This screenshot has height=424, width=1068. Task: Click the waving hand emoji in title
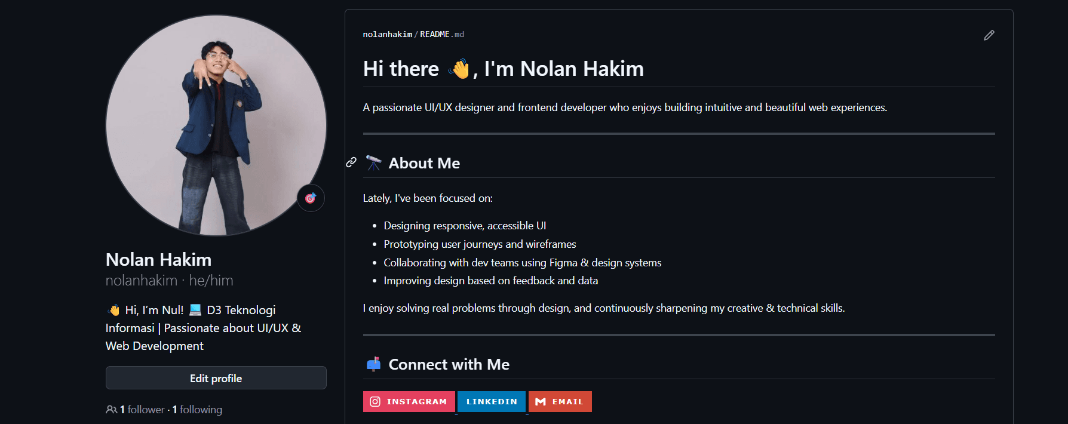tap(460, 69)
